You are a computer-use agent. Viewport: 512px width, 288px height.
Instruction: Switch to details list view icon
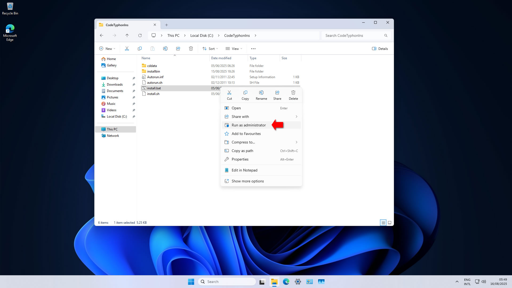coord(383,223)
